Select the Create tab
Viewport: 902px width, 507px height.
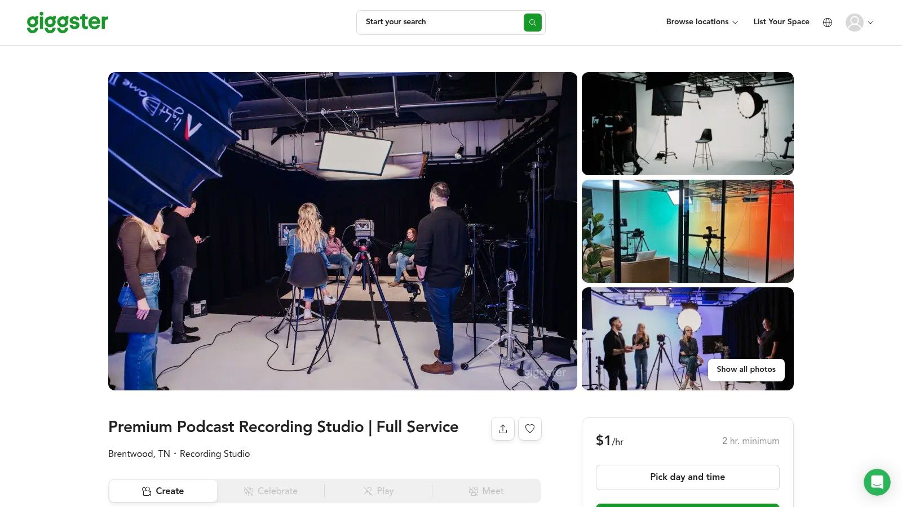[163, 491]
